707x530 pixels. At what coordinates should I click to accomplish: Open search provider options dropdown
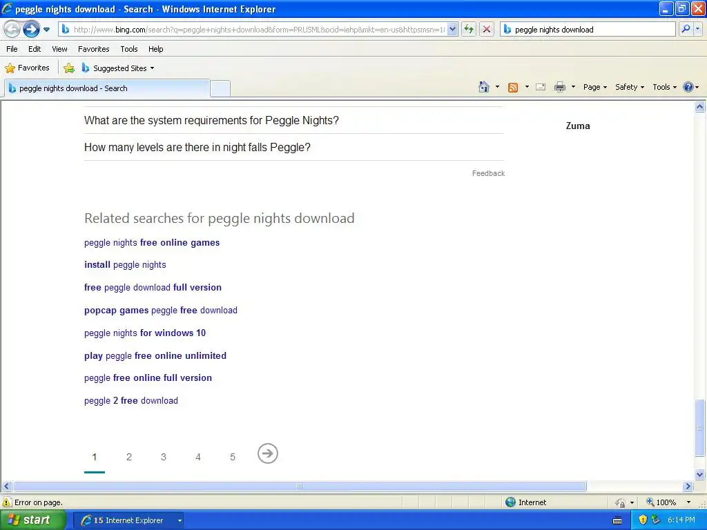pos(697,29)
